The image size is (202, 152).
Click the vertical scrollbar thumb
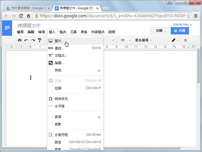click(198, 66)
